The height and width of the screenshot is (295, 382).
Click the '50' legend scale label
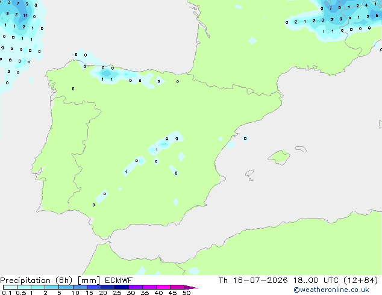(x=186, y=293)
